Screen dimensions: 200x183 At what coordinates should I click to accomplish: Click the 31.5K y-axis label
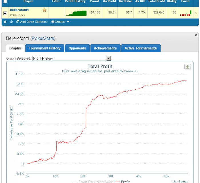[19, 74]
